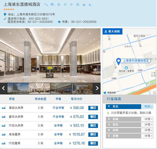Select the 4 自西 direction tab
The image size is (157, 149).
point(123,130)
